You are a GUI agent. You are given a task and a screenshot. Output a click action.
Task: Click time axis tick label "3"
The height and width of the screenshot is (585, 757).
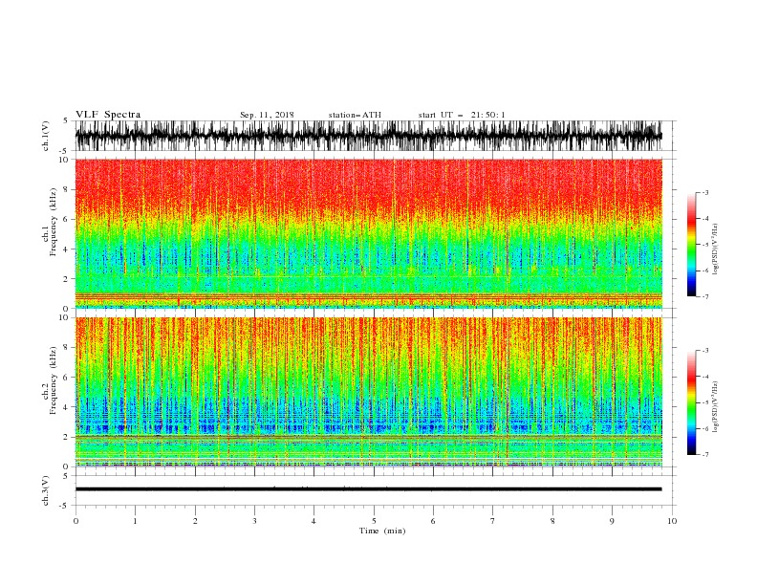(254, 521)
